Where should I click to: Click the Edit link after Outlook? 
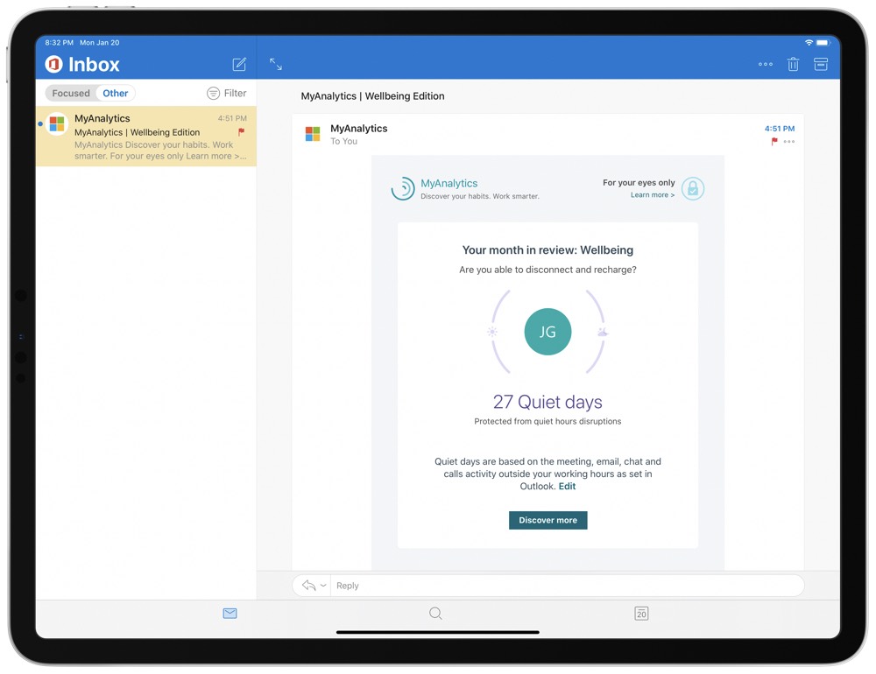point(567,487)
